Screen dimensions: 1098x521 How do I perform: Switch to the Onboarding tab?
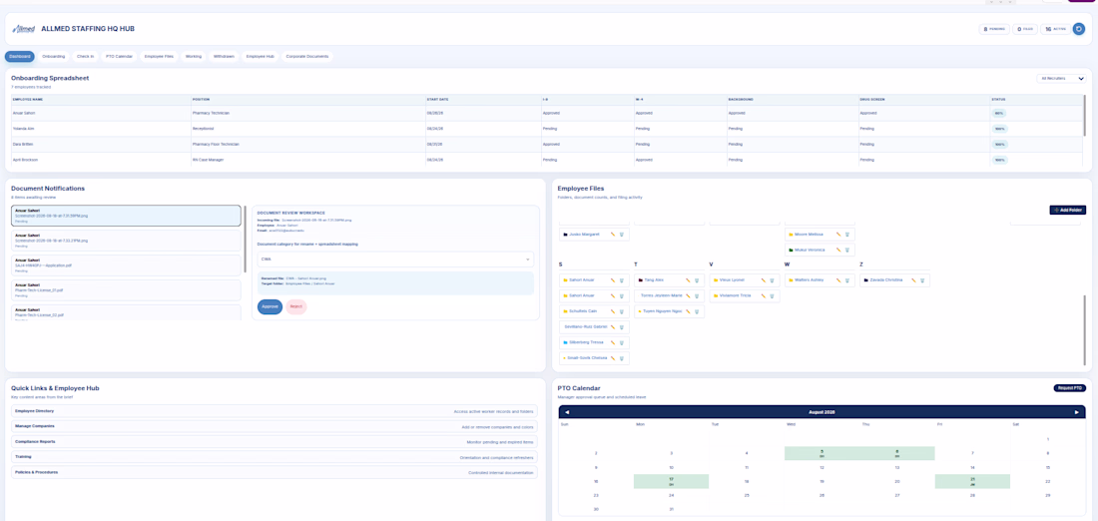(53, 56)
